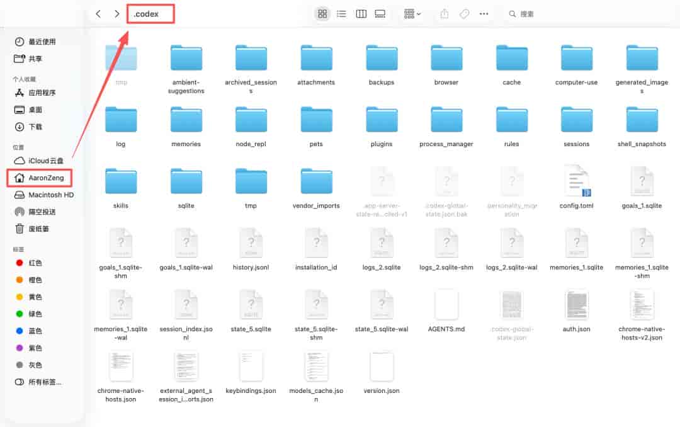
Task: Open 桌面 in the sidebar
Action: 28,110
